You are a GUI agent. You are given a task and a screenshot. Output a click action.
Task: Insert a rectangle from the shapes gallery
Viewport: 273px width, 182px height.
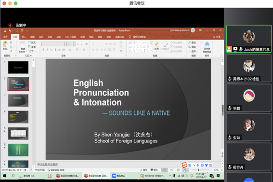(144, 43)
